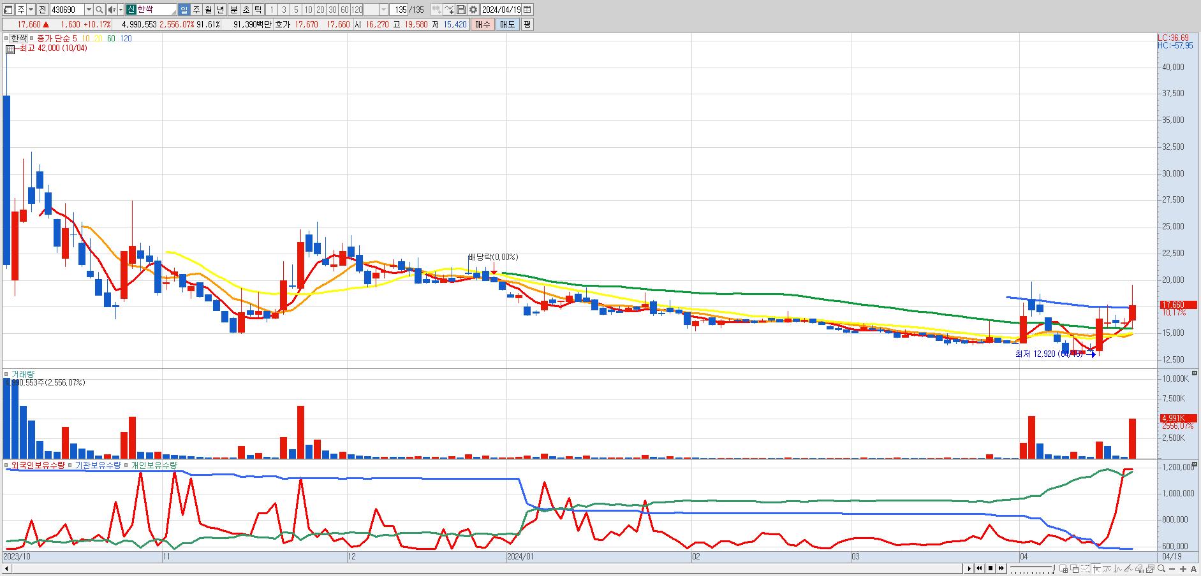Expand the custom interval dropdown arrow
The height and width of the screenshot is (576, 1201).
(x=383, y=10)
